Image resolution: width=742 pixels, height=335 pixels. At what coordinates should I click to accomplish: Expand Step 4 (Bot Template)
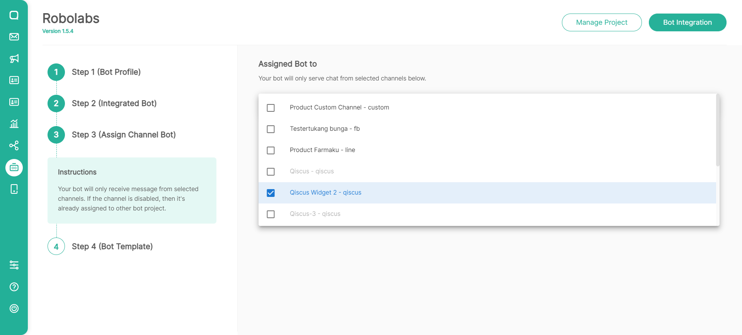click(112, 246)
